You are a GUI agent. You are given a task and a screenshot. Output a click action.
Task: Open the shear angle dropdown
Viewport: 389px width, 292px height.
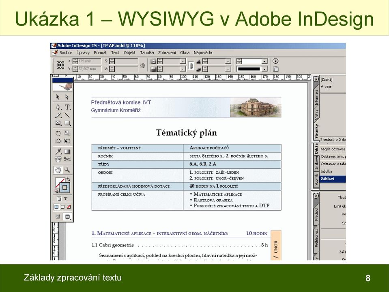point(228,69)
